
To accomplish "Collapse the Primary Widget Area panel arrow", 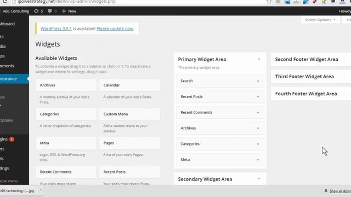I will click(x=259, y=59).
